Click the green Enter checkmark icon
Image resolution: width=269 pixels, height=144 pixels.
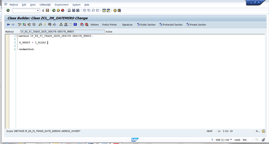[8, 10]
